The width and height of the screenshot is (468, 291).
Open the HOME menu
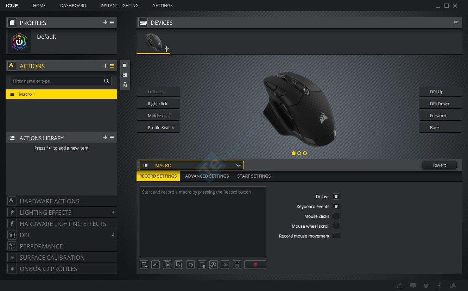coord(39,6)
